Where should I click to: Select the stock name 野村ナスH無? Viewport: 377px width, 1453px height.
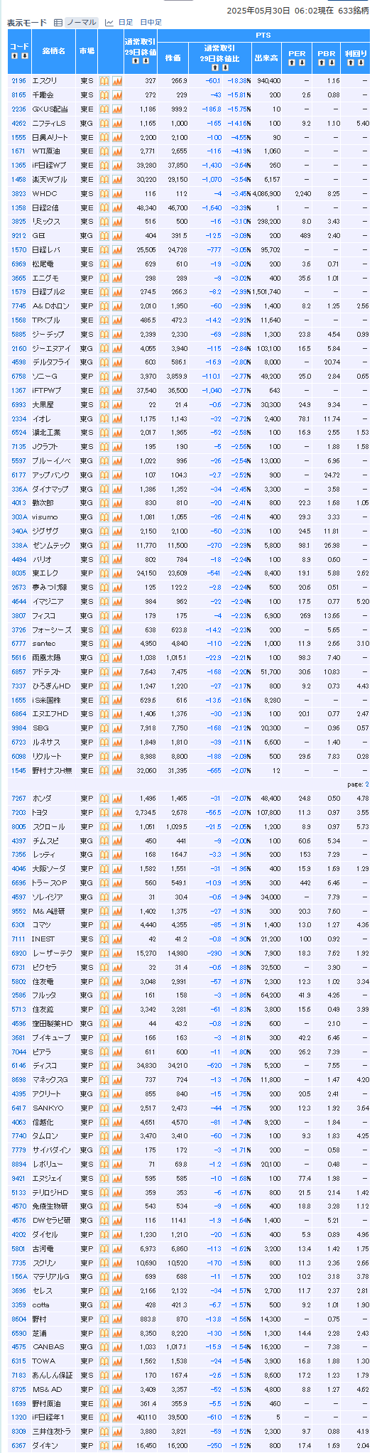click(52, 770)
